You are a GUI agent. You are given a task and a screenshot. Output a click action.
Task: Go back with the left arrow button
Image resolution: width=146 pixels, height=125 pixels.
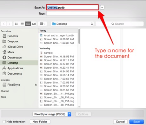coord(4,24)
